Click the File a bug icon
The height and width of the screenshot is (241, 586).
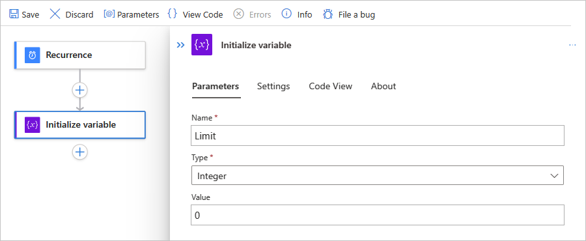(328, 14)
